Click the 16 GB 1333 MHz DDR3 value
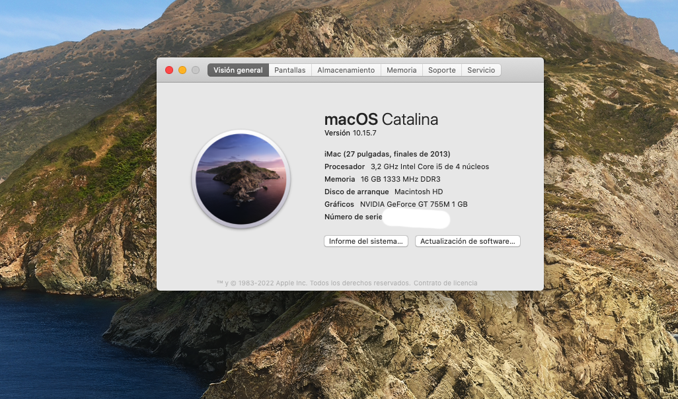Viewport: 678px width, 399px height. (x=400, y=179)
